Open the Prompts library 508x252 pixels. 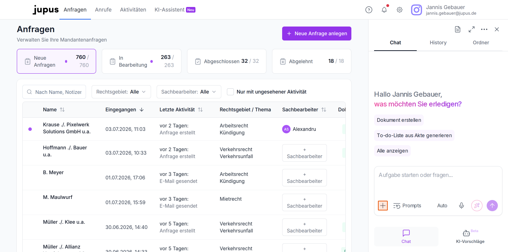(x=407, y=206)
